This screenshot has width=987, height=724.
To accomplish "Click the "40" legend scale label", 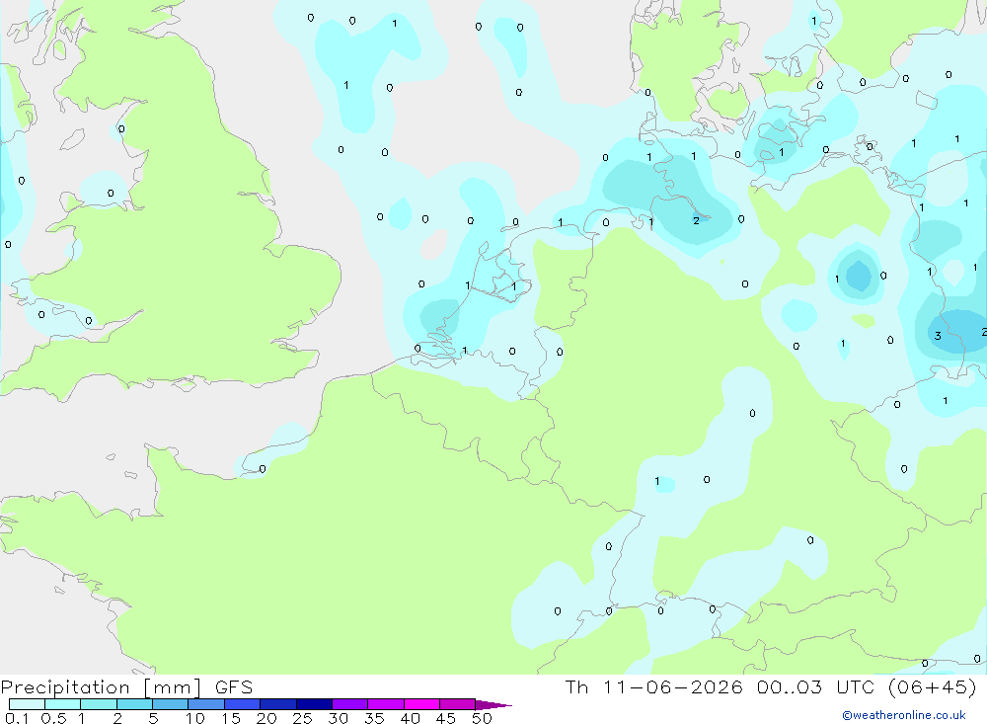I will coord(410,718).
